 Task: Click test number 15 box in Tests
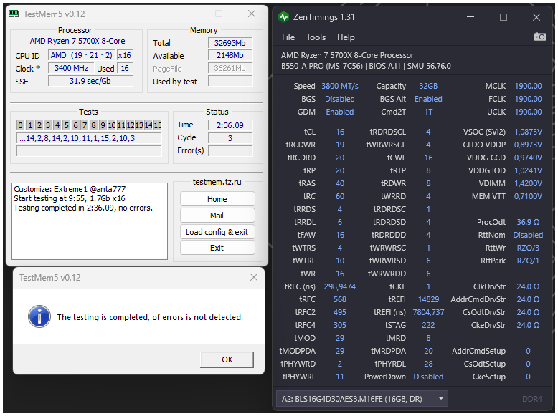(158, 125)
